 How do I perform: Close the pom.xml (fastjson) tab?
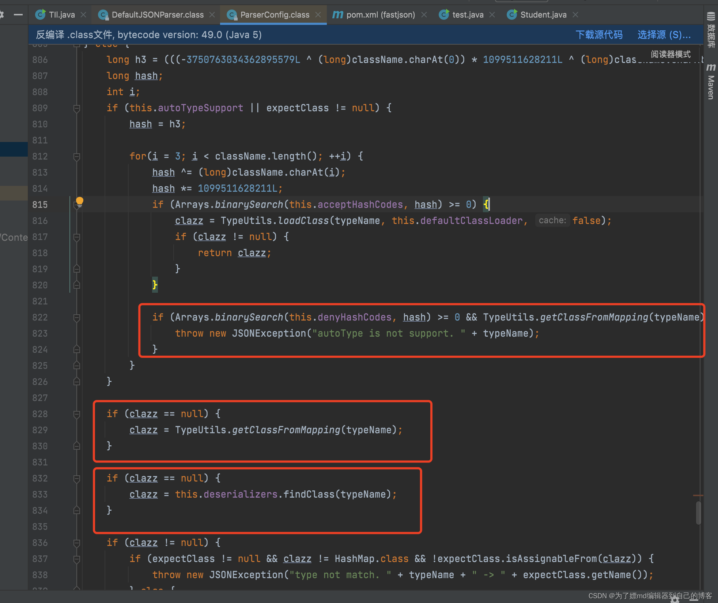tap(424, 15)
